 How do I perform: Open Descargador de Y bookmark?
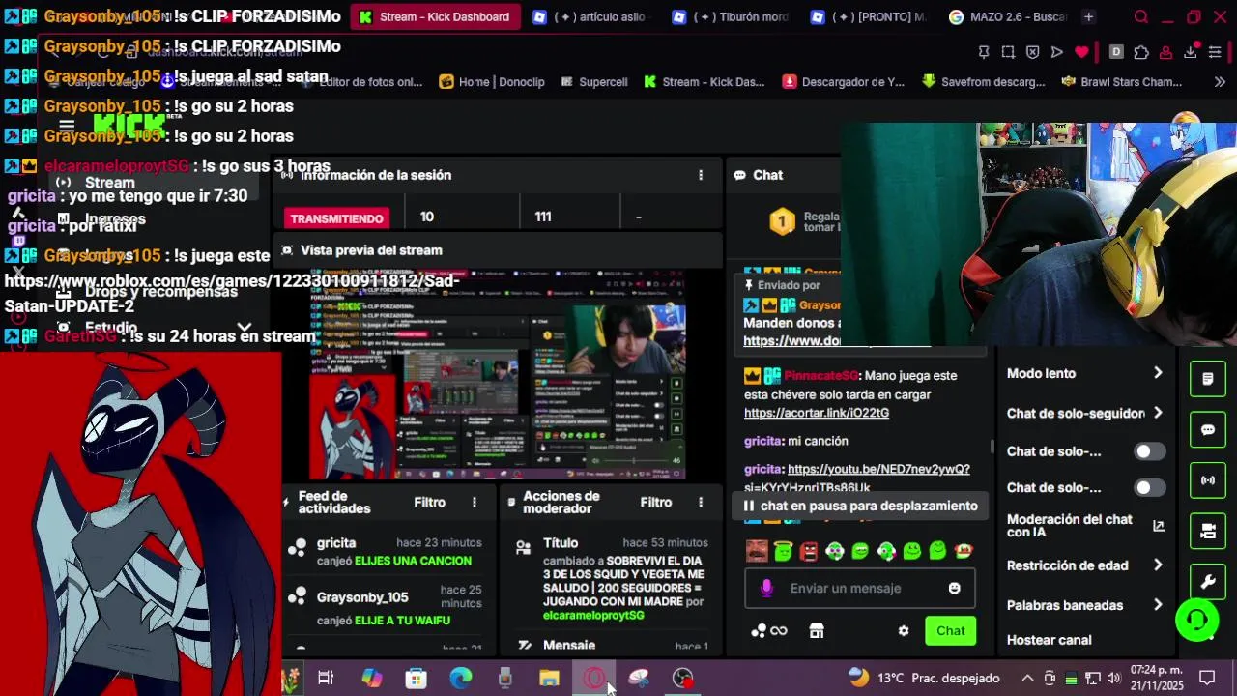844,82
